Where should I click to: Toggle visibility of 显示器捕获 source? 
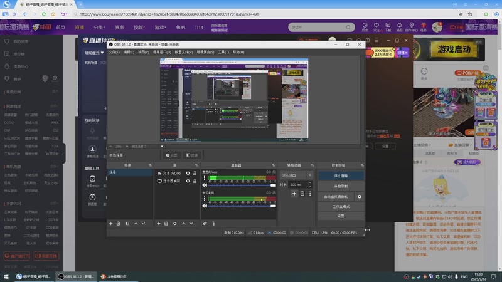click(x=188, y=181)
